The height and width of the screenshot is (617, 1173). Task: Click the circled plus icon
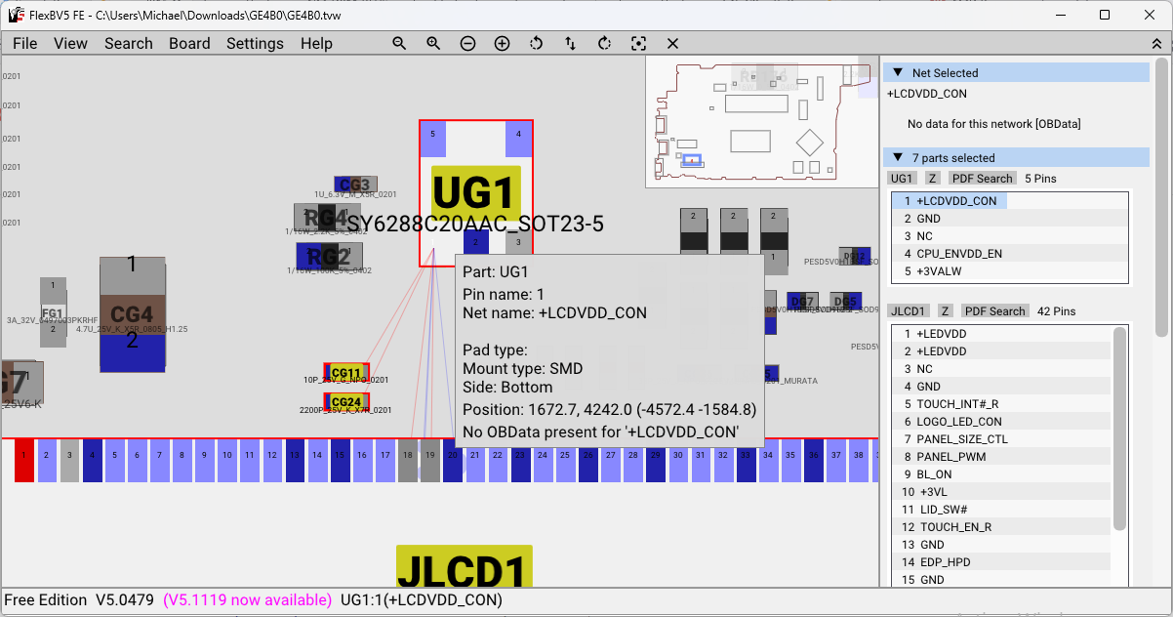point(502,43)
